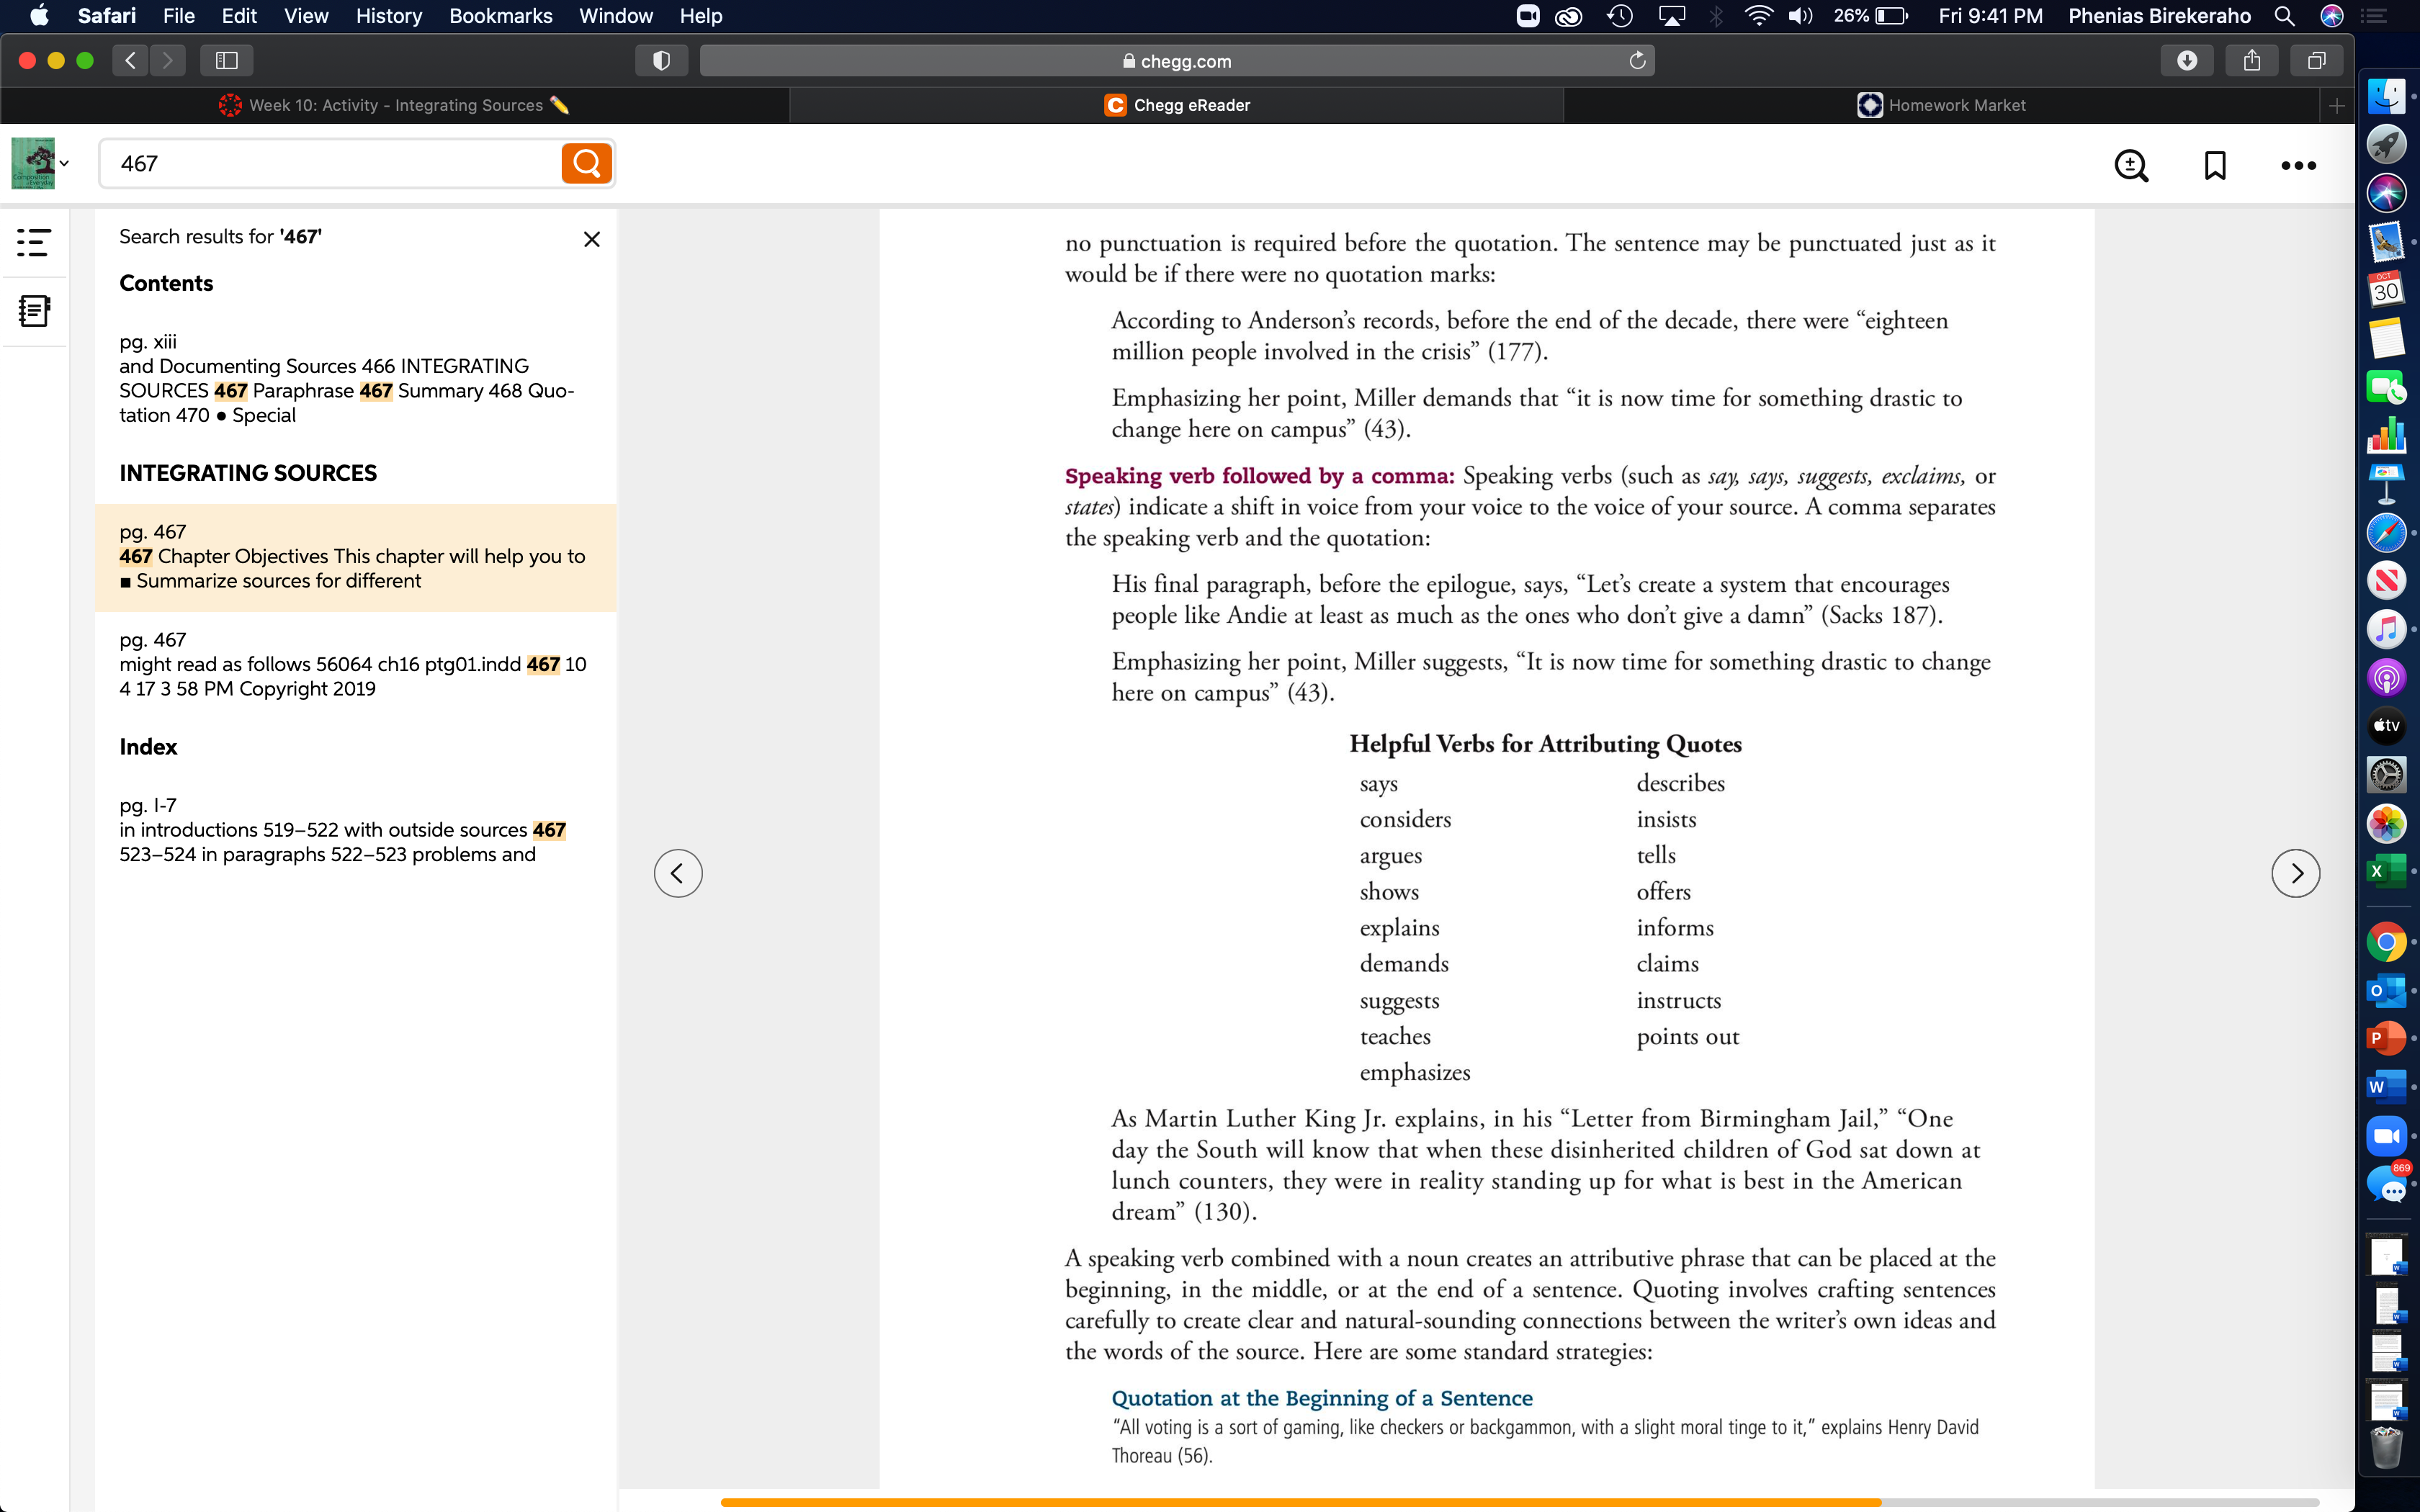Go to the previous page arrow
Screen dimensions: 2420x1512
click(678, 873)
